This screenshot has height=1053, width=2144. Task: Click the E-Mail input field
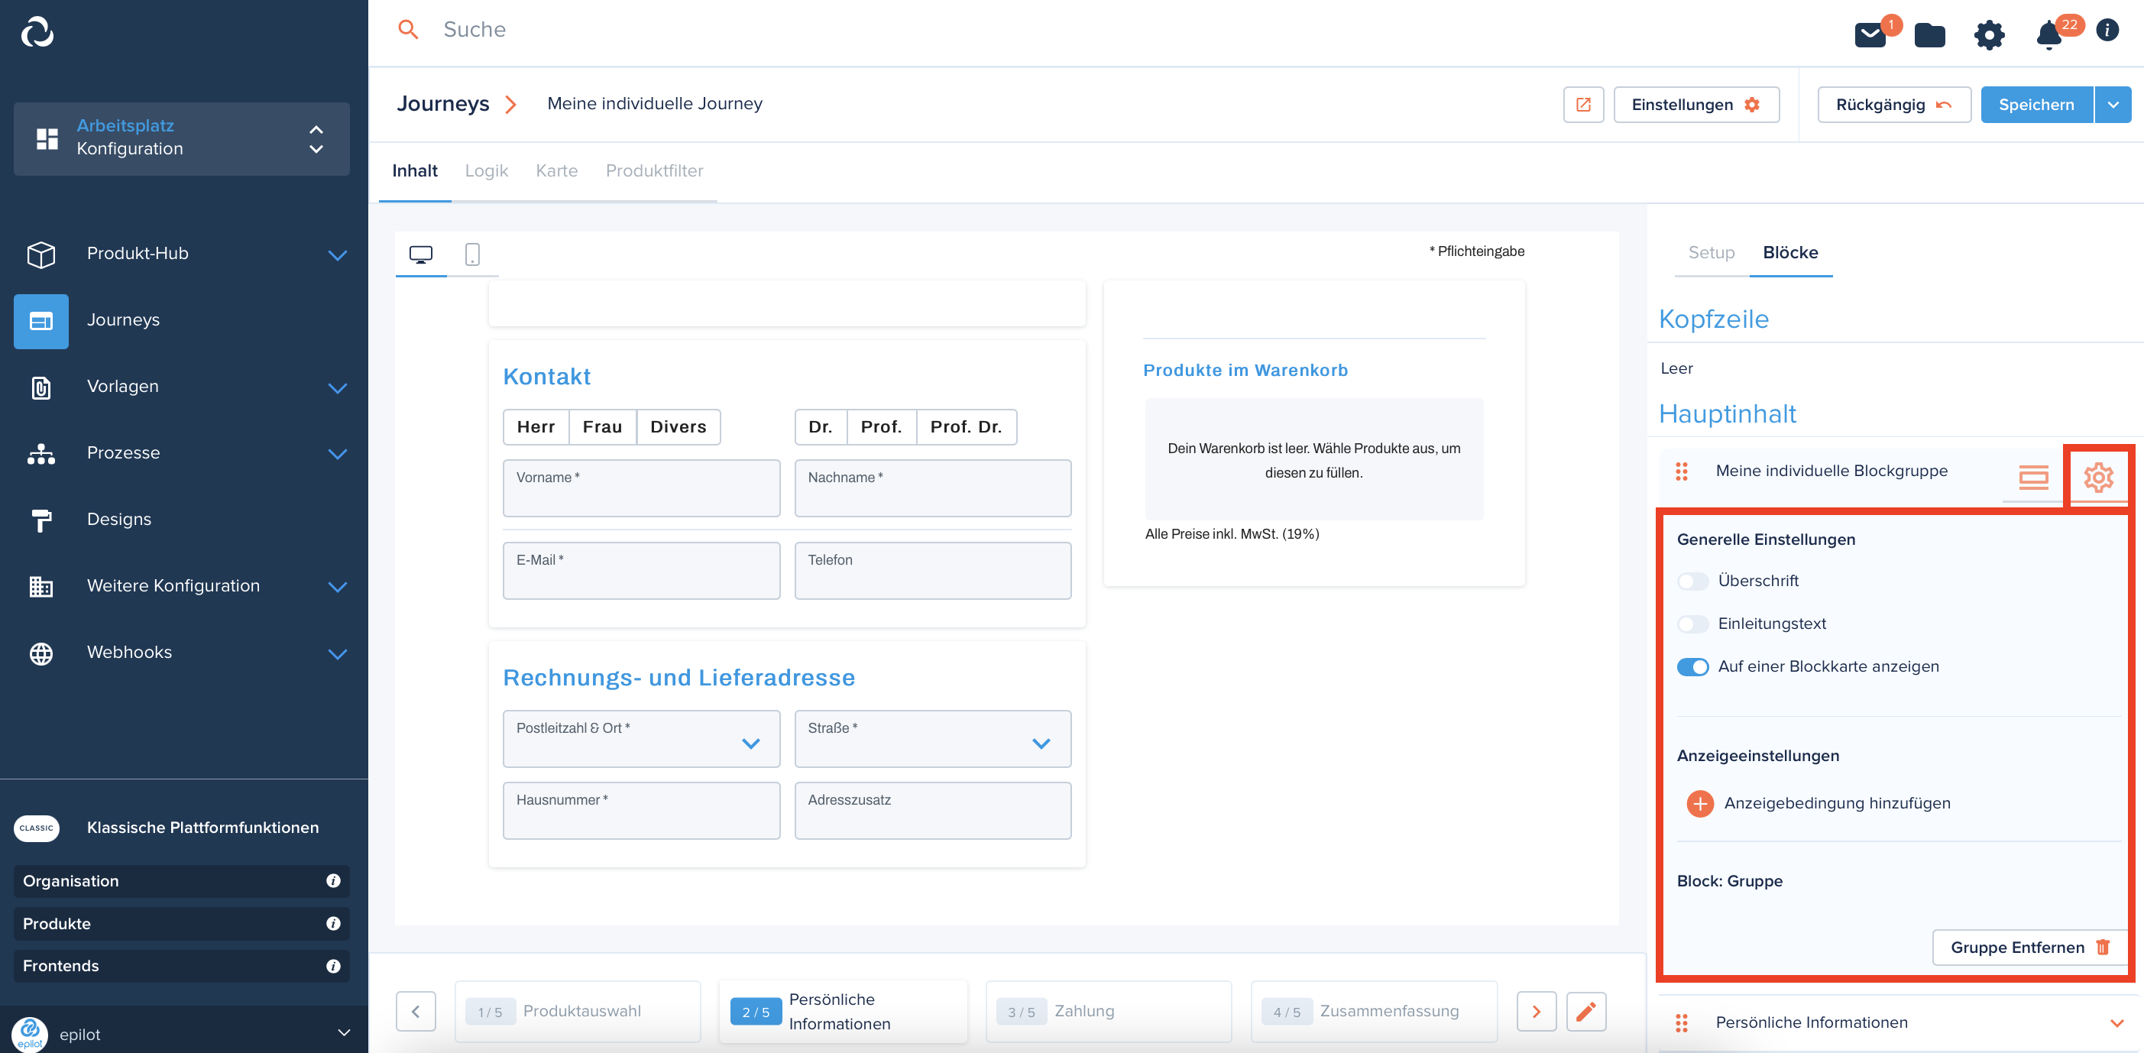click(641, 570)
